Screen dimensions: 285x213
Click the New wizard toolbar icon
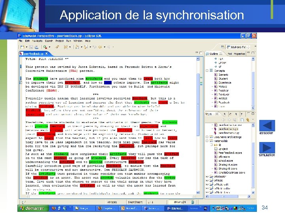tap(22, 47)
